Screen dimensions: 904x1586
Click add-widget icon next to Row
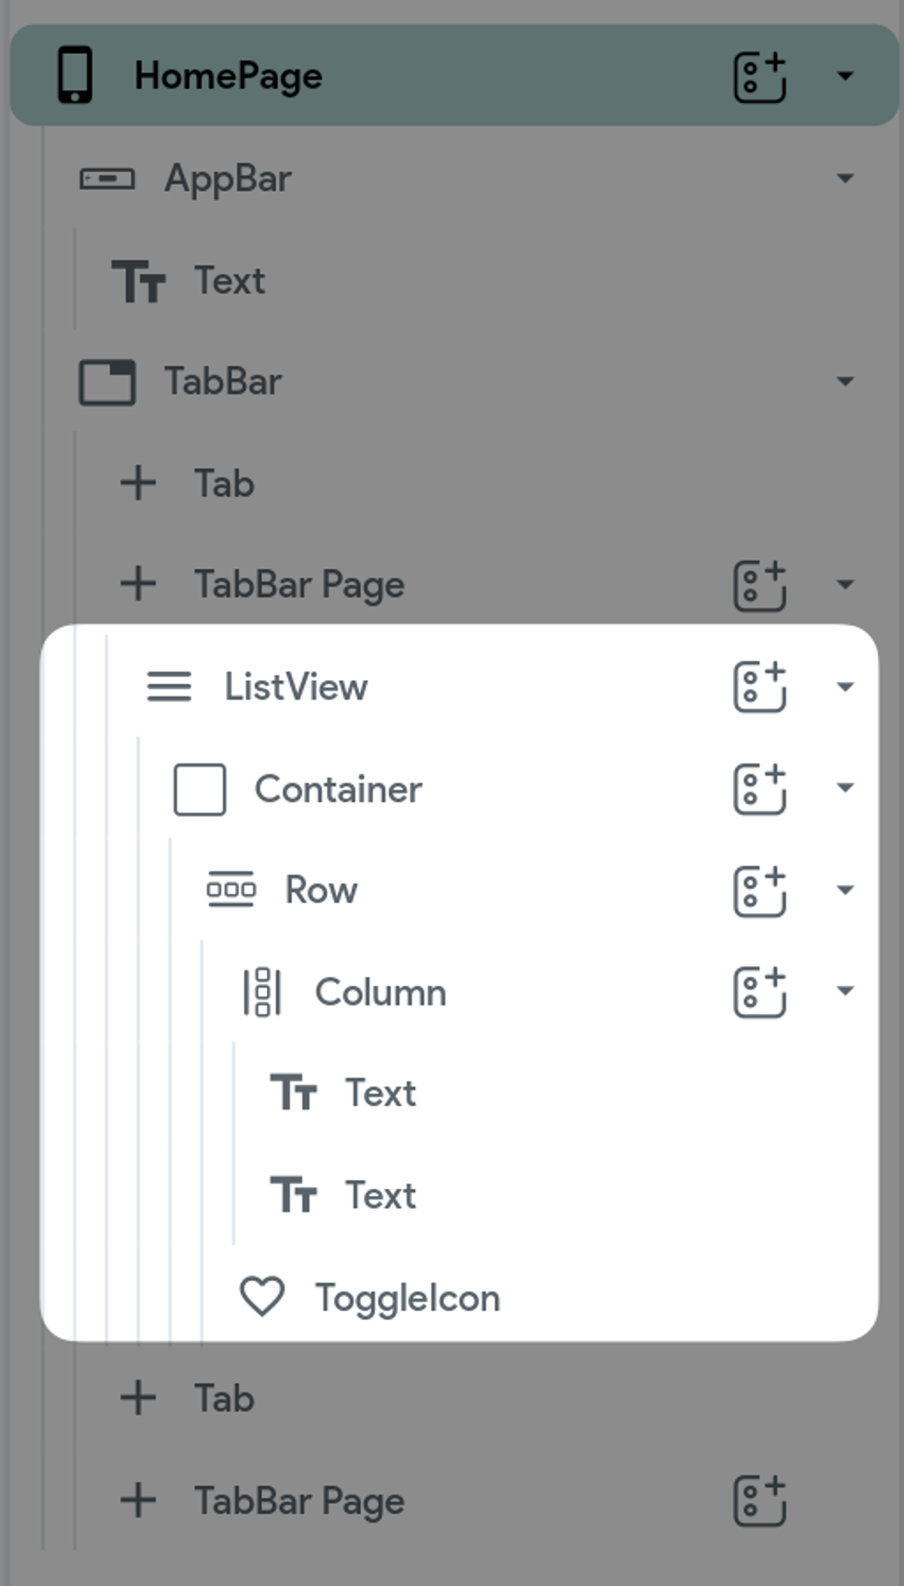click(x=760, y=889)
